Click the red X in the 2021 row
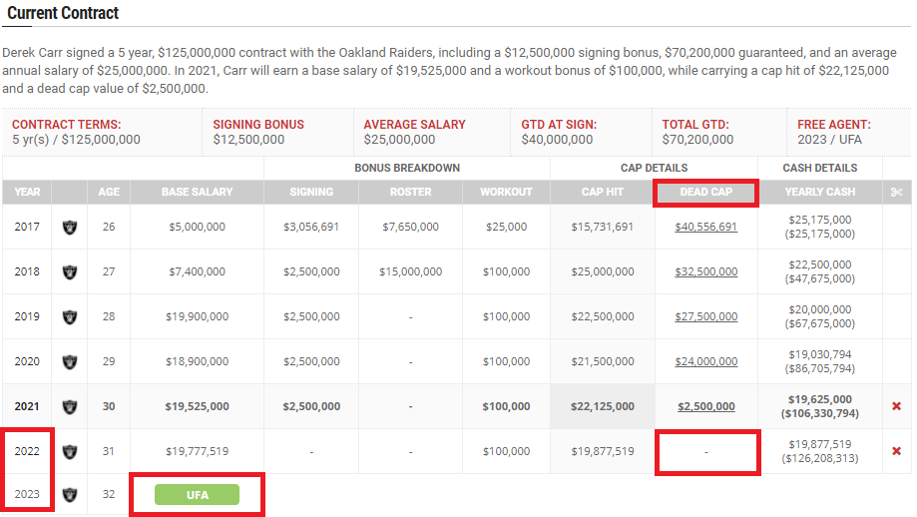Viewport: 917px width, 517px height. pyautogui.click(x=896, y=406)
